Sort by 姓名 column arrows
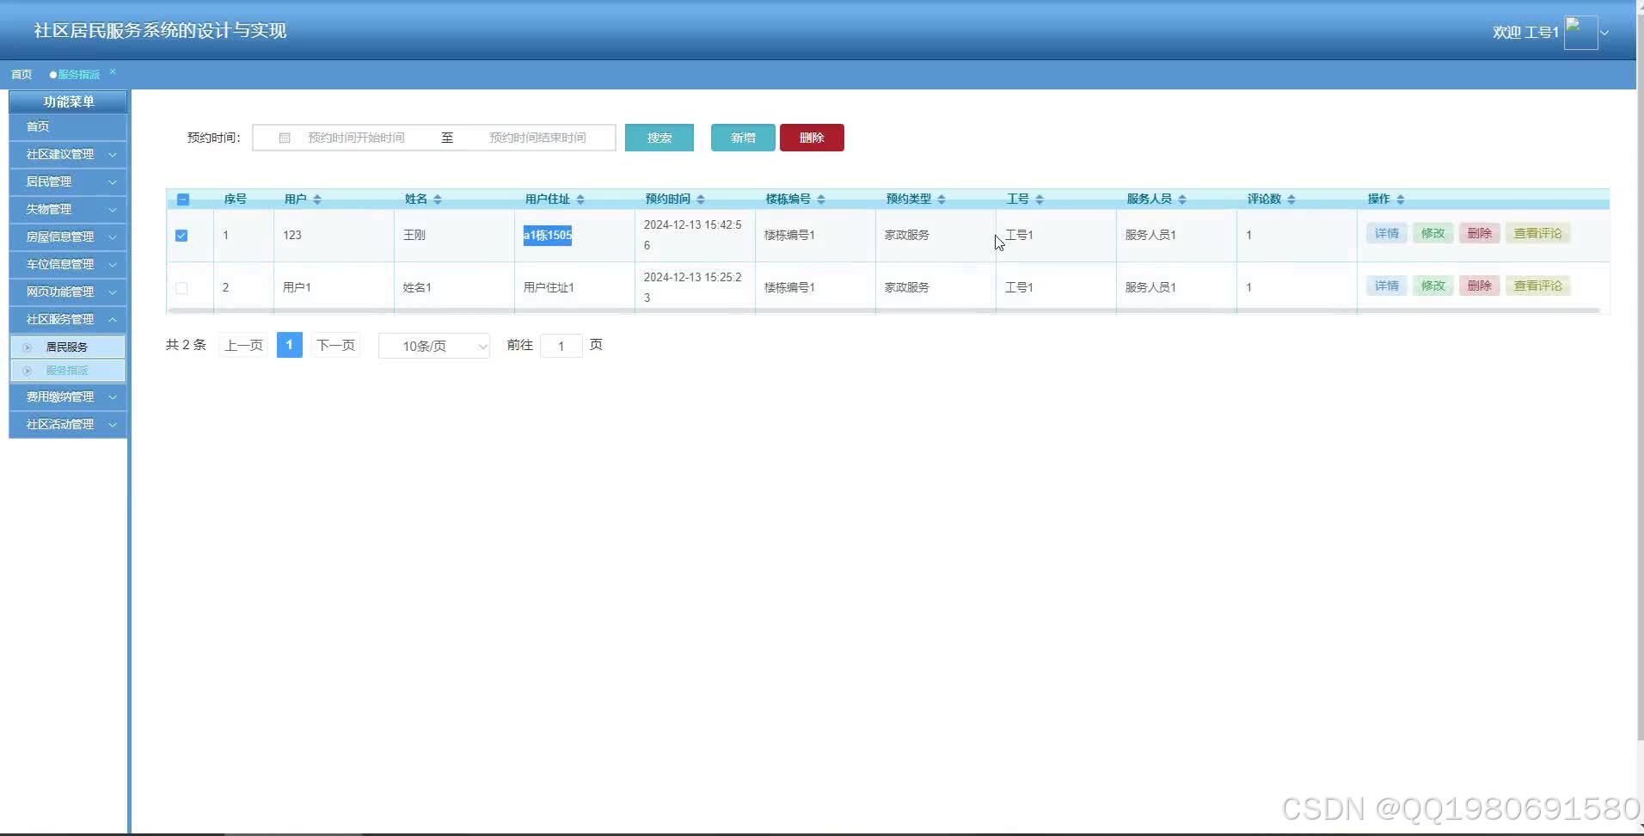This screenshot has height=836, width=1644. (x=438, y=200)
